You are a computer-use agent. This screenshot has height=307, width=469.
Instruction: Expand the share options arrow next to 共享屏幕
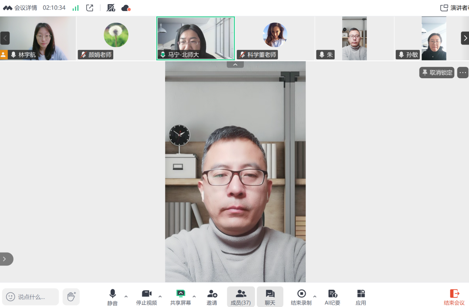[x=194, y=296]
